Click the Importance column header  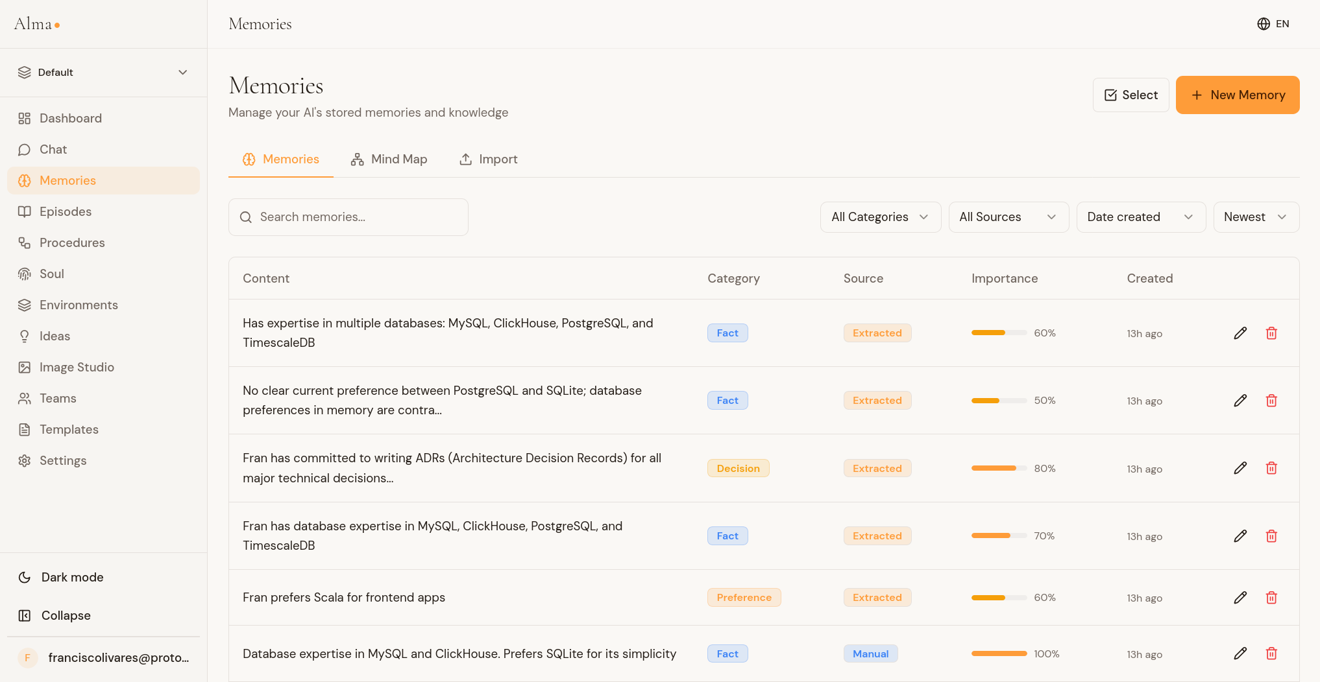(1005, 278)
